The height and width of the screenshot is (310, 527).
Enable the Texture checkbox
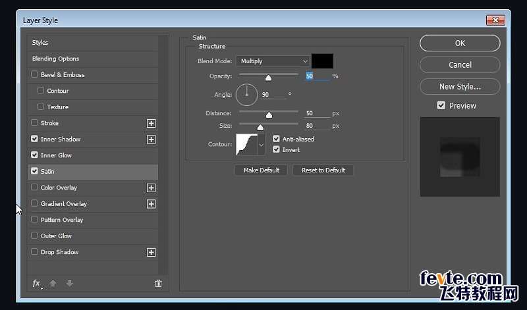point(40,107)
